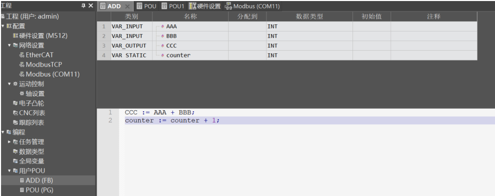Click the icon beside 跟踪列表

pos(16,122)
